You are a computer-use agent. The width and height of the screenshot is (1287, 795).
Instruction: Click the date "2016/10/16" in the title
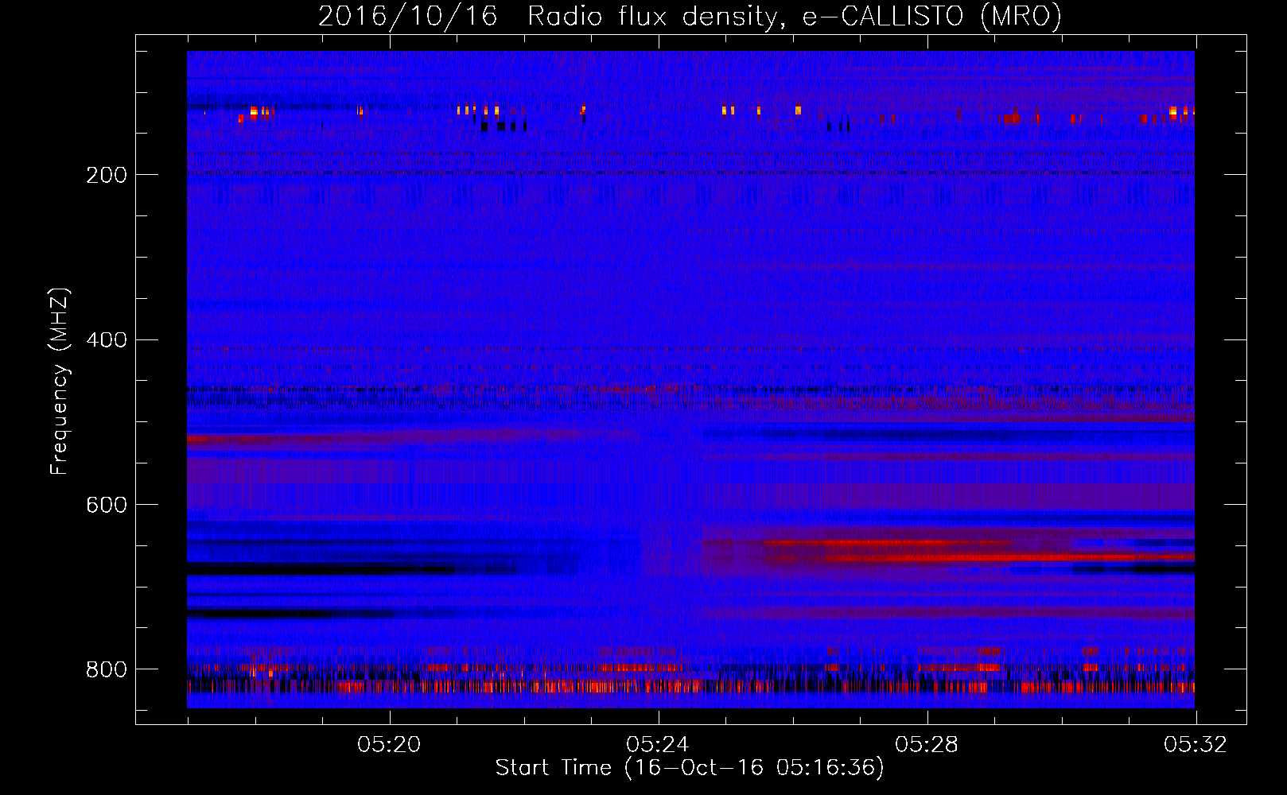tap(408, 16)
